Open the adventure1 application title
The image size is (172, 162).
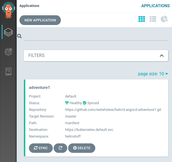(39, 88)
